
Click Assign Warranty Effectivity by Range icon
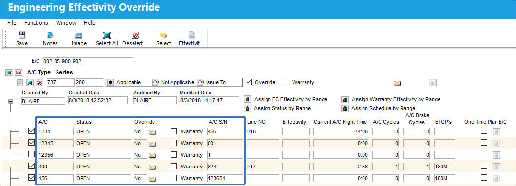345,99
